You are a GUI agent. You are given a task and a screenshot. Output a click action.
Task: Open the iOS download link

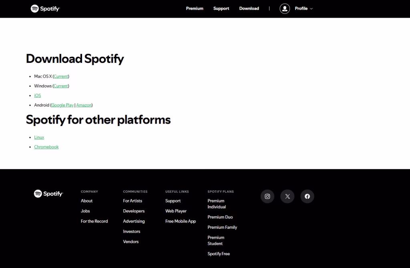coord(37,95)
